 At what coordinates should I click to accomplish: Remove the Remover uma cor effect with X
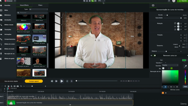(151, 56)
